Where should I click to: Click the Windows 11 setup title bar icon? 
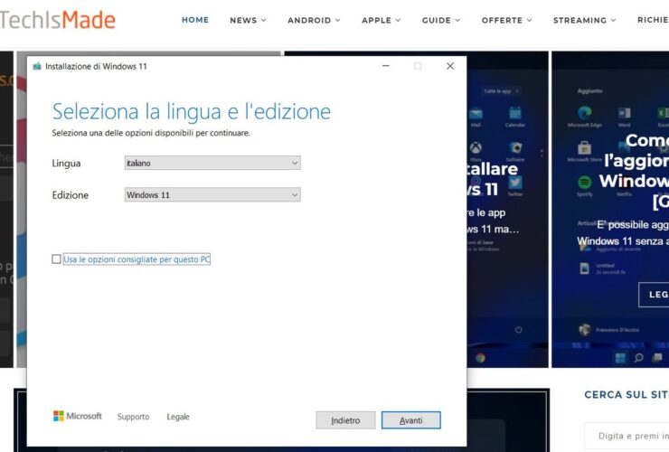[x=37, y=66]
